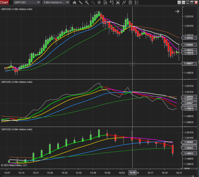This screenshot has height=177, width=199.
Task: Open the Indicators icon
Action: pos(124,3)
